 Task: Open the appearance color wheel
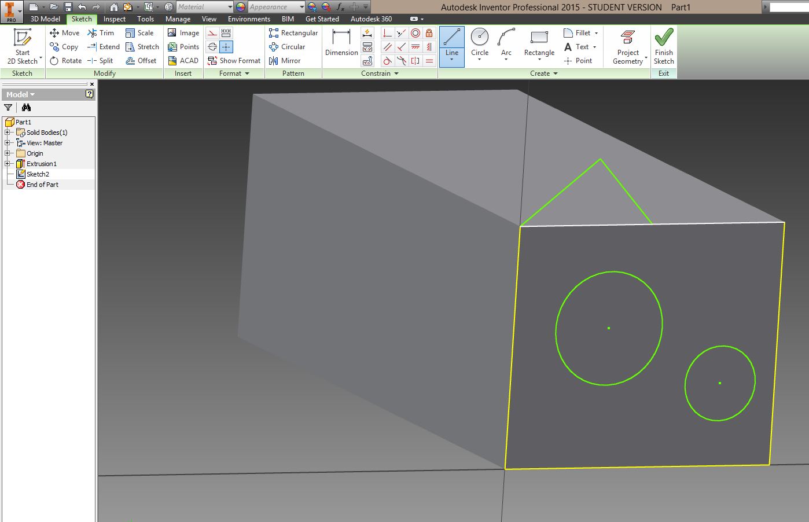point(241,7)
